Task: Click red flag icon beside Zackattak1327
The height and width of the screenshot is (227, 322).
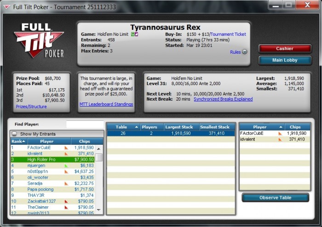Action: tap(66, 201)
